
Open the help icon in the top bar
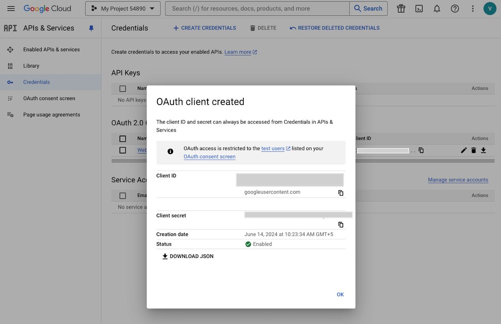[455, 8]
